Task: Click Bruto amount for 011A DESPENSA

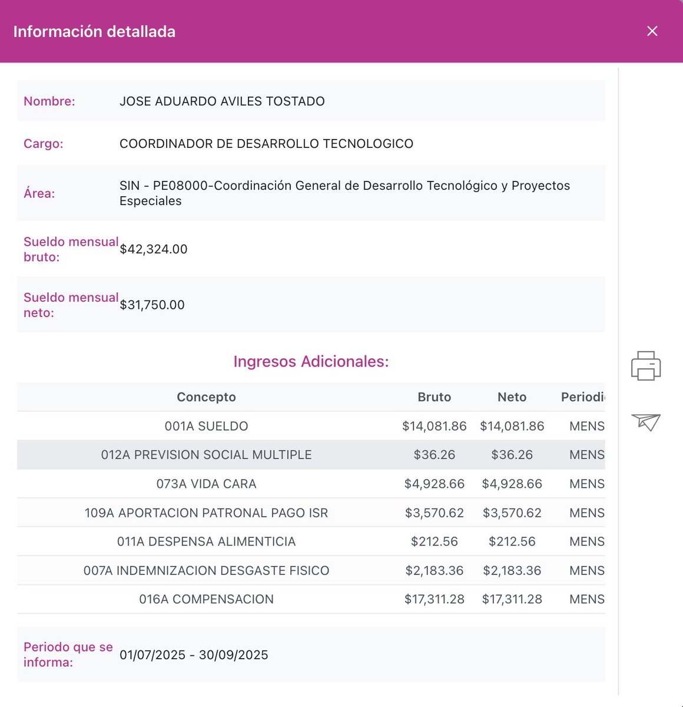Action: [435, 541]
